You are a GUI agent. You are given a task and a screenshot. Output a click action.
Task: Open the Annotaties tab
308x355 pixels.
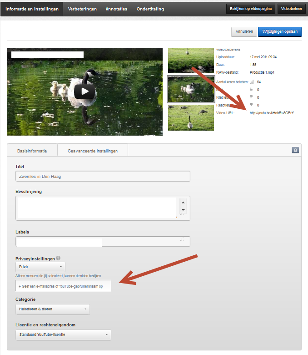click(x=116, y=9)
